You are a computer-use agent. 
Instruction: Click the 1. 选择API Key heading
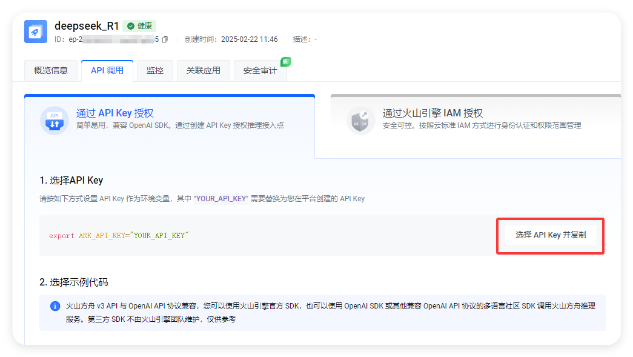click(x=71, y=181)
